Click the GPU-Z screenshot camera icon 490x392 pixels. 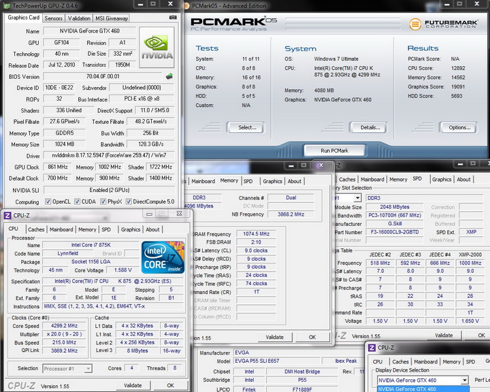[x=173, y=18]
